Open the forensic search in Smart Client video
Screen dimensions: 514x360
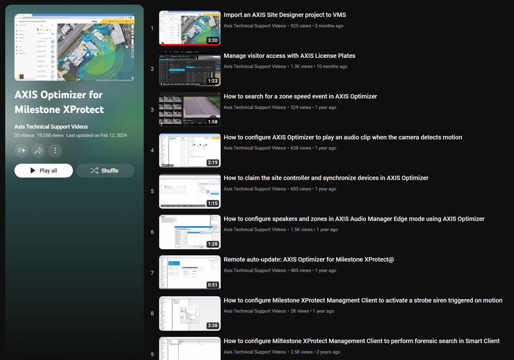361,341
